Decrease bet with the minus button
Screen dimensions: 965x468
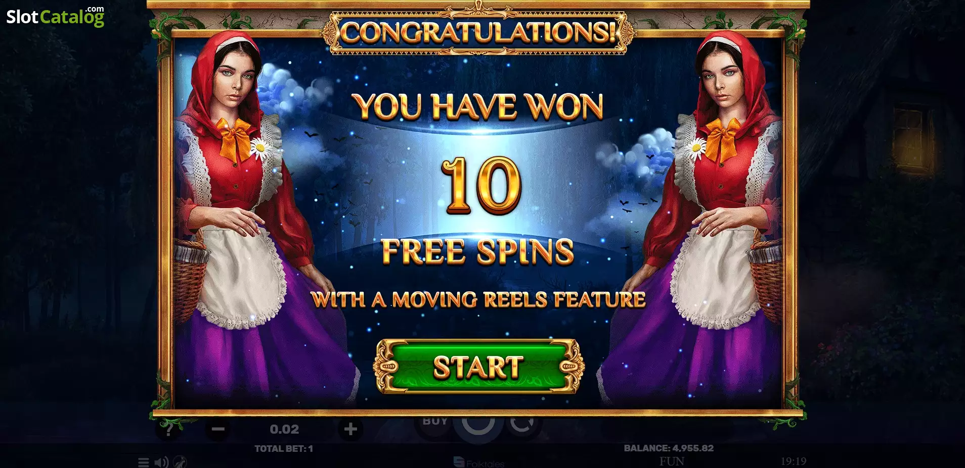(218, 429)
